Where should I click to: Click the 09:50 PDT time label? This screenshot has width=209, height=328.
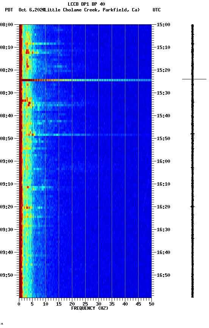click(x=6, y=275)
